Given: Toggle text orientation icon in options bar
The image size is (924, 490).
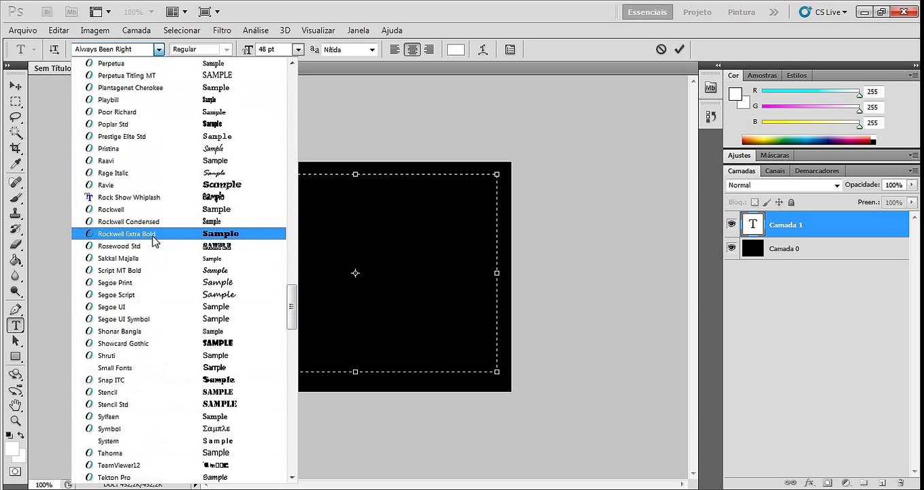Looking at the screenshot, I should (54, 49).
